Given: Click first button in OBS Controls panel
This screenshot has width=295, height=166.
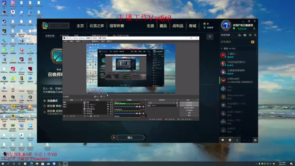Looking at the screenshot, I should pyautogui.click(x=189, y=103).
